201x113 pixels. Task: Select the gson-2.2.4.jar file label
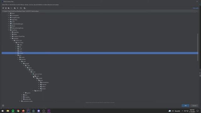(x=38, y=74)
